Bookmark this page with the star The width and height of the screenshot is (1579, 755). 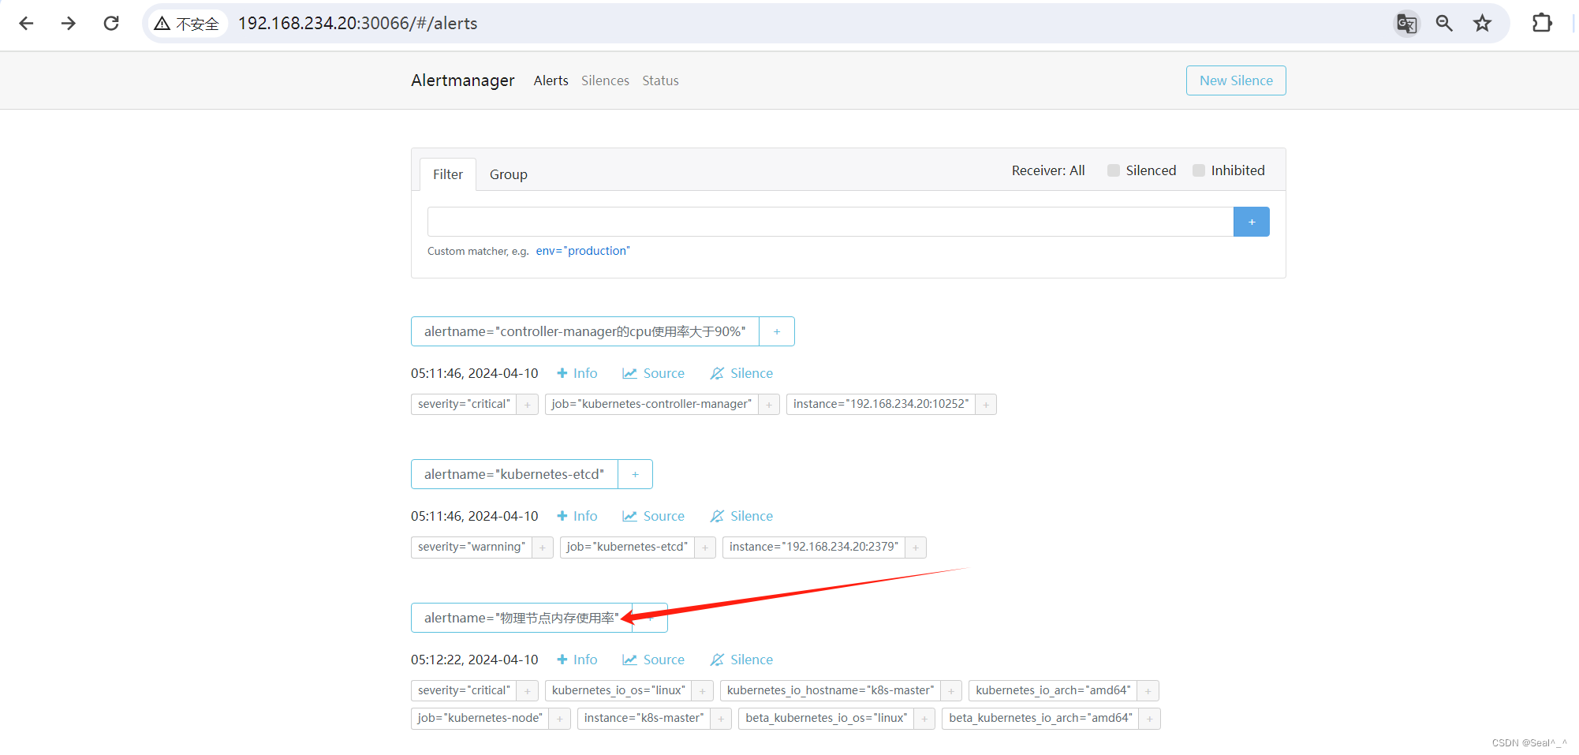1483,24
